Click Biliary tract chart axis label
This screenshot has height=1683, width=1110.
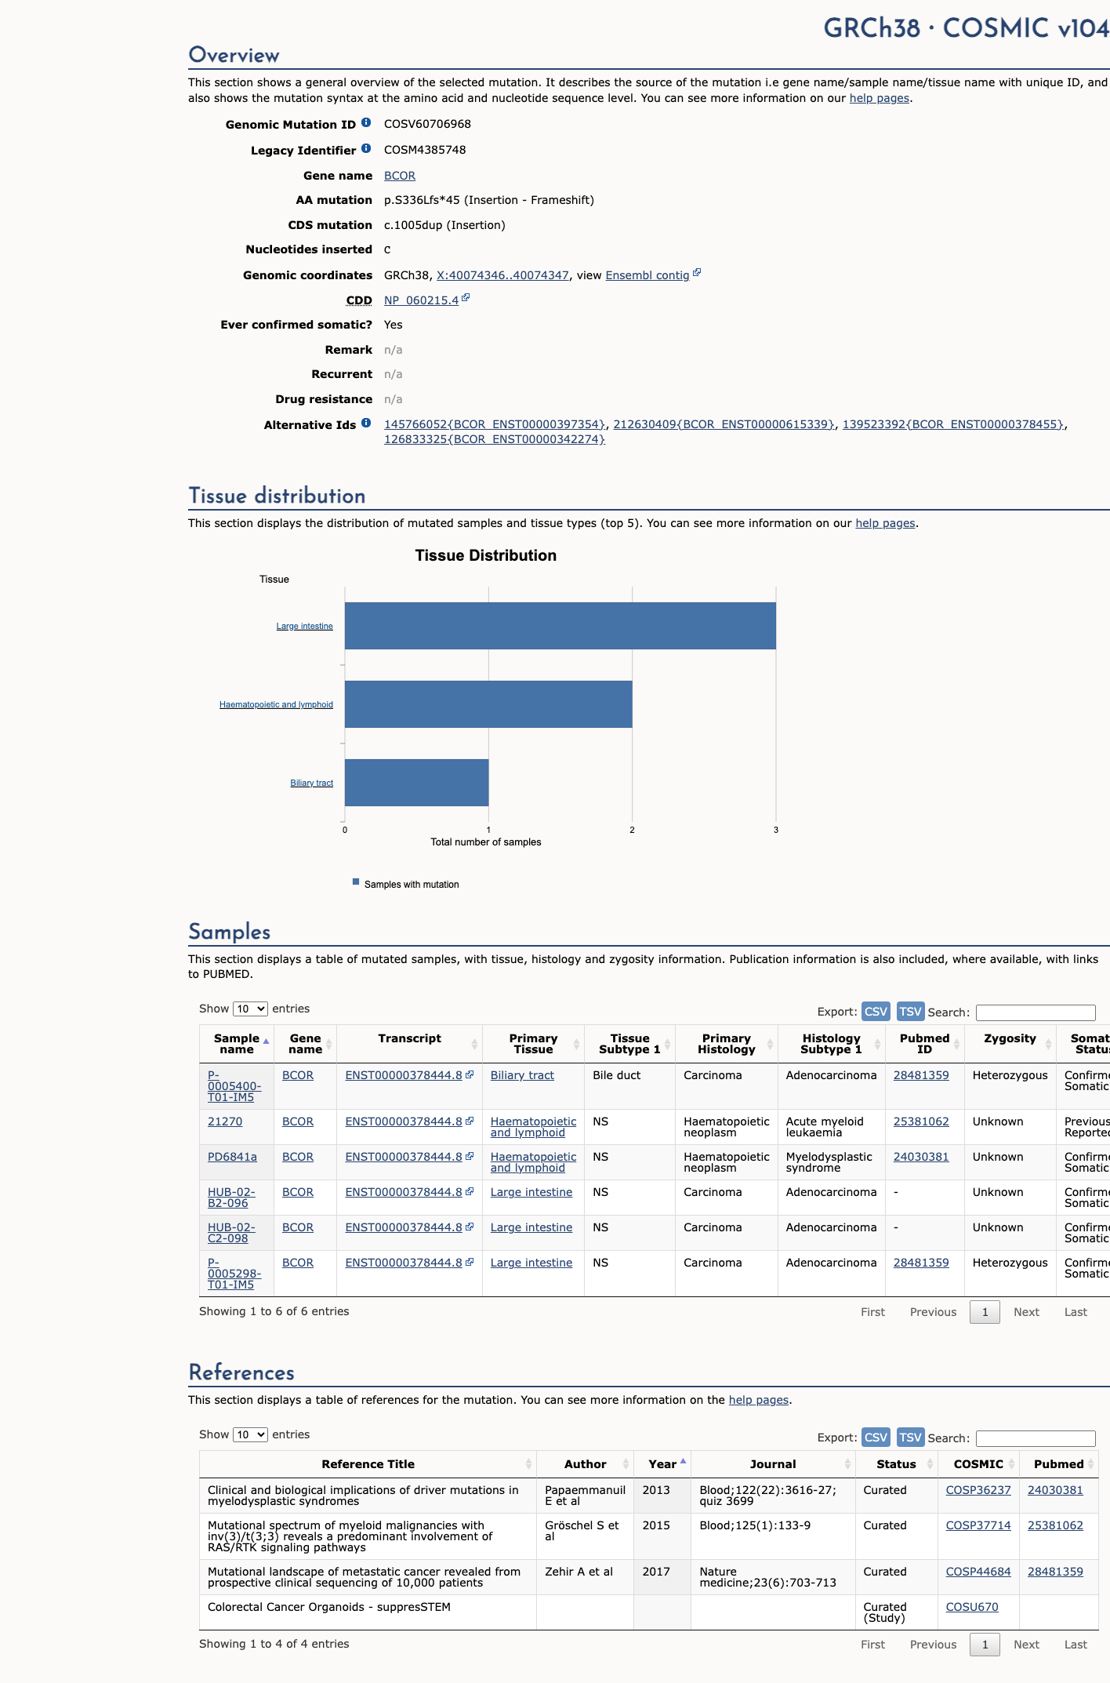311,783
